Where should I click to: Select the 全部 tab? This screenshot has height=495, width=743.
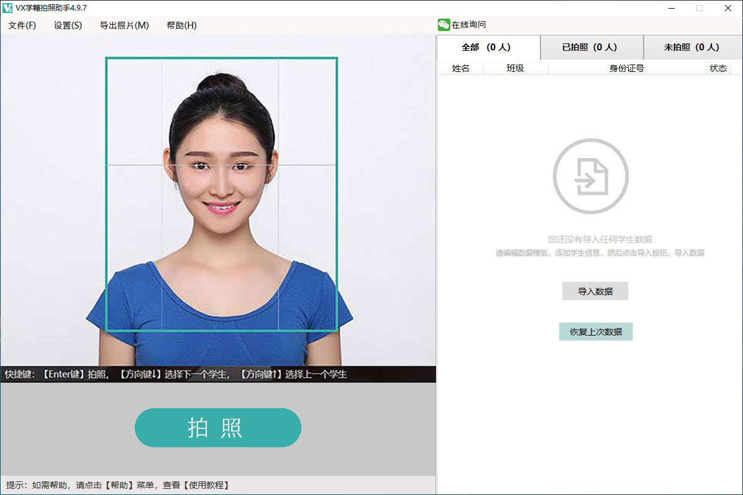(x=489, y=48)
